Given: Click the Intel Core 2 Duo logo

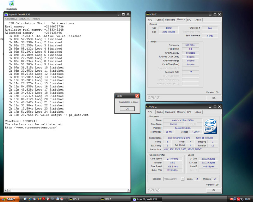Looking at the screenshot, I should pos(210,127).
